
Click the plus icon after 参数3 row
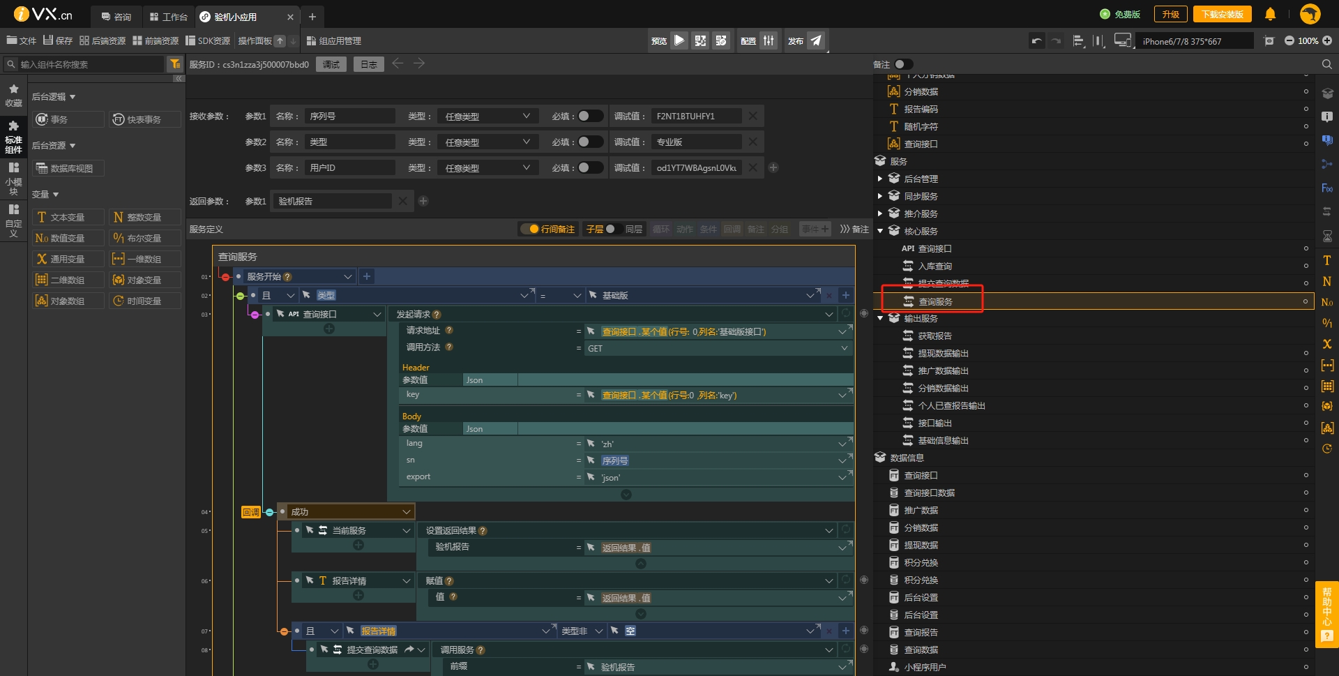click(773, 167)
